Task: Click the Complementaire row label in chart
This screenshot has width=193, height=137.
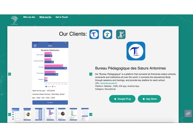Action: 39,61
